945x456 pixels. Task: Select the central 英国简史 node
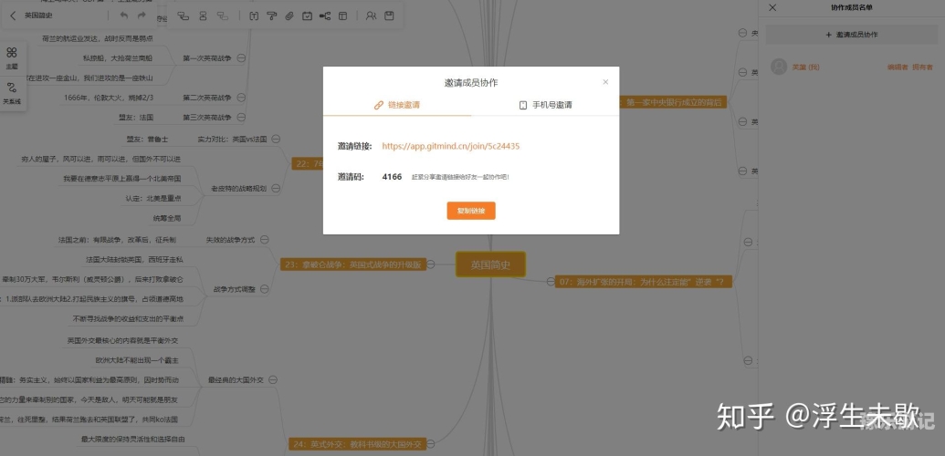(x=490, y=264)
